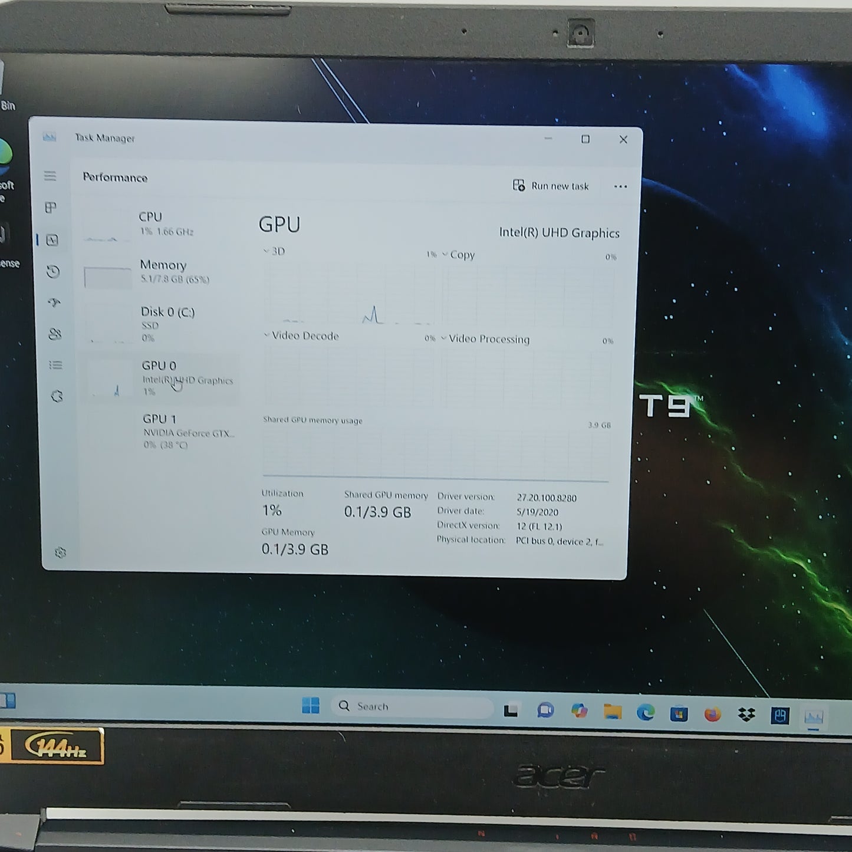
Task: Click the Task Manager taskbar icon
Action: pyautogui.click(x=814, y=717)
